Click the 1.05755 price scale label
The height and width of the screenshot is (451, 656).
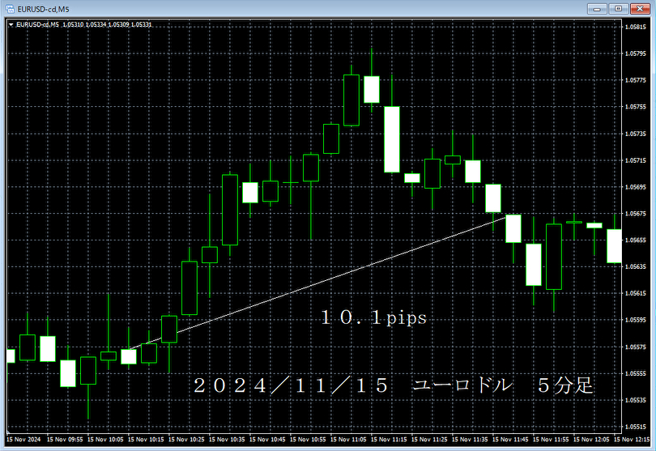point(636,107)
